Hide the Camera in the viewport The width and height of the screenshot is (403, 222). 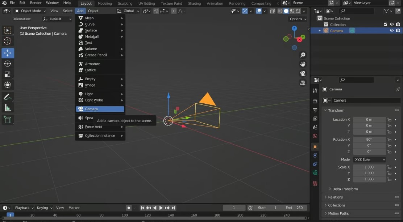pos(392,31)
